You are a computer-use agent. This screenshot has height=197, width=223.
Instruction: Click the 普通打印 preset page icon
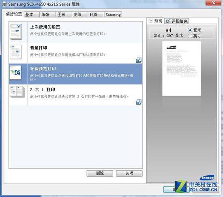click(x=16, y=52)
